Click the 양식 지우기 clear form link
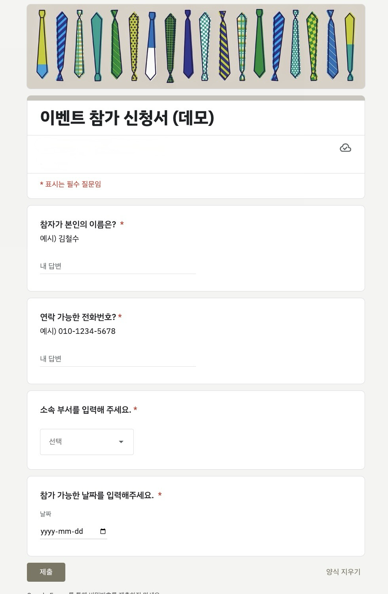This screenshot has width=388, height=594. point(343,572)
